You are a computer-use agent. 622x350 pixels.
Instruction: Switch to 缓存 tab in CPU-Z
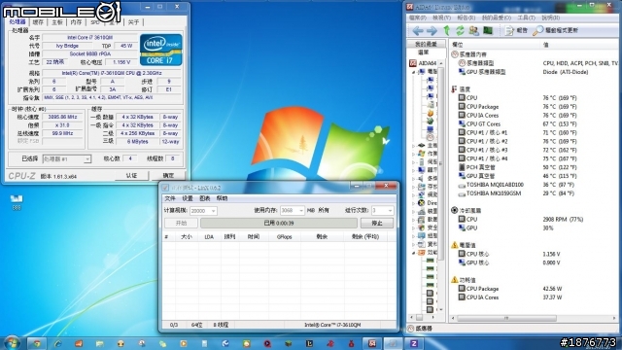tap(38, 22)
